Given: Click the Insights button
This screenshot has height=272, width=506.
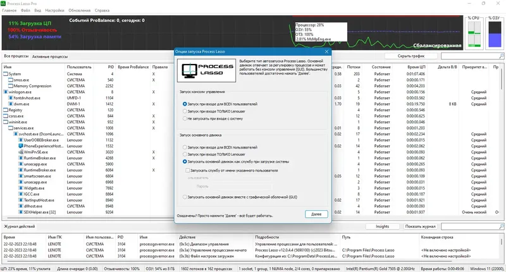Looking at the screenshot, I should 383,226.
